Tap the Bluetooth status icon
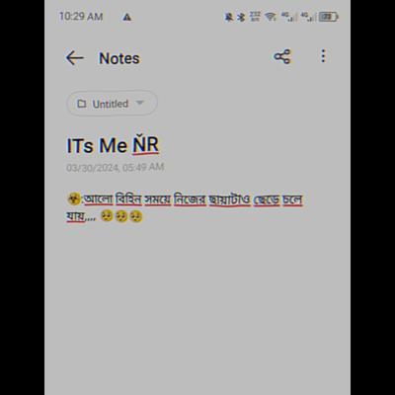 pos(241,17)
